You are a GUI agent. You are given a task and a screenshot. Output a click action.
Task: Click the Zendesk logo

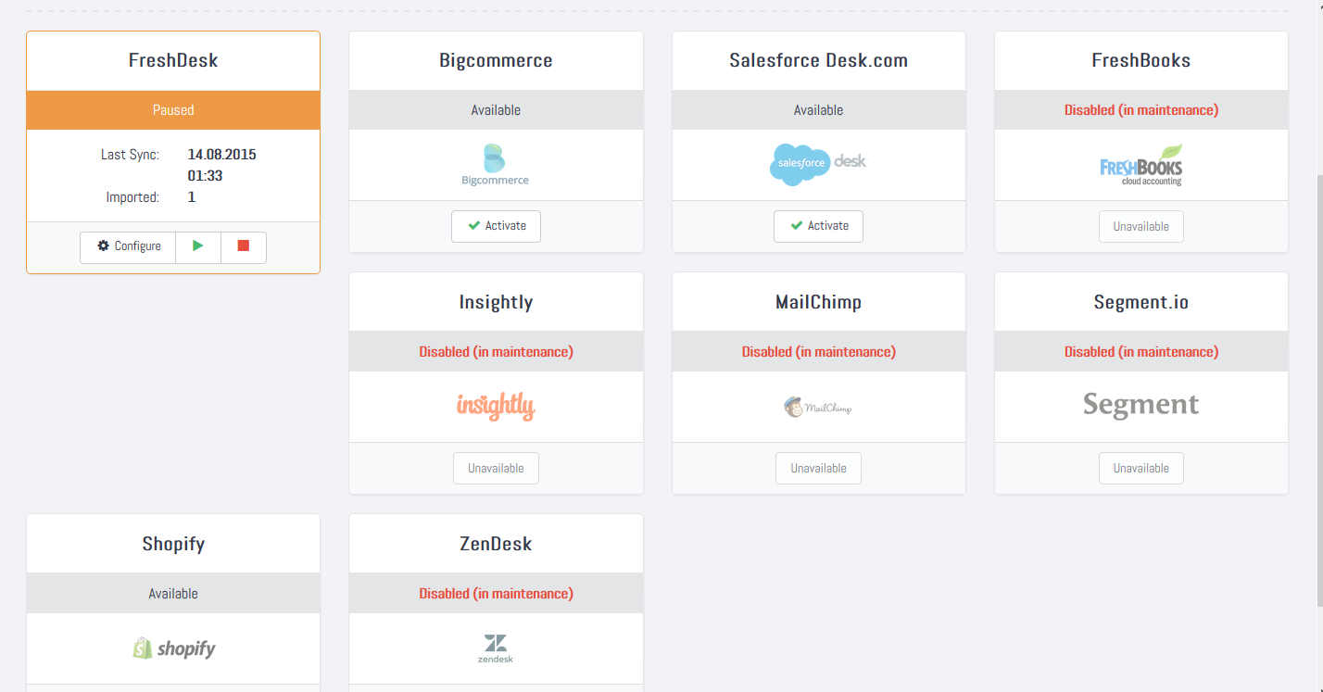point(496,648)
